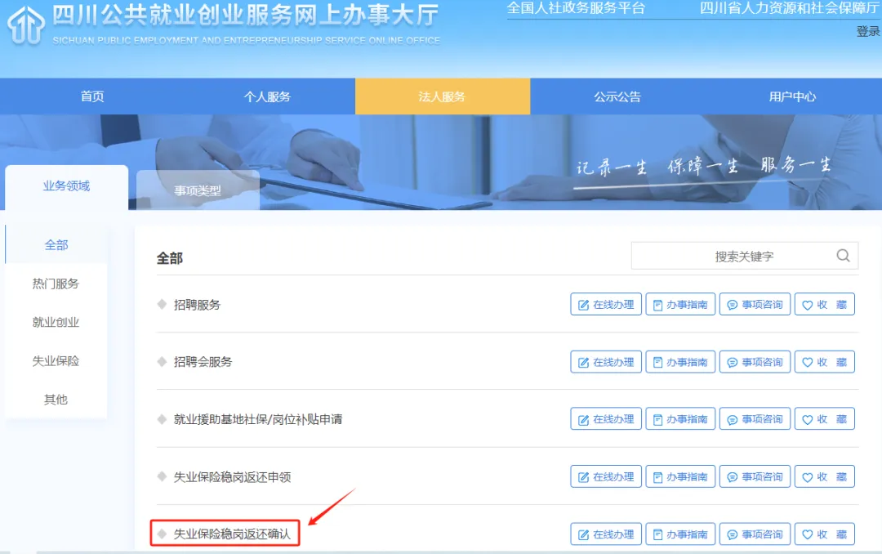
Task: Click the heart icon to favorite 失业保险稳岗返还申领
Action: 808,476
